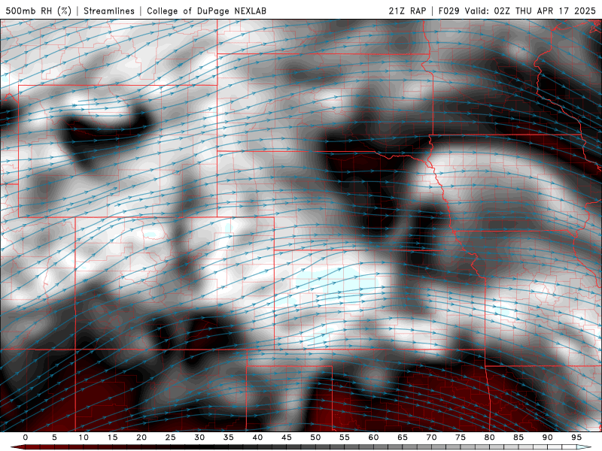Click the colorbar label "30"
Viewport: 602px width, 451px height.
point(199,437)
